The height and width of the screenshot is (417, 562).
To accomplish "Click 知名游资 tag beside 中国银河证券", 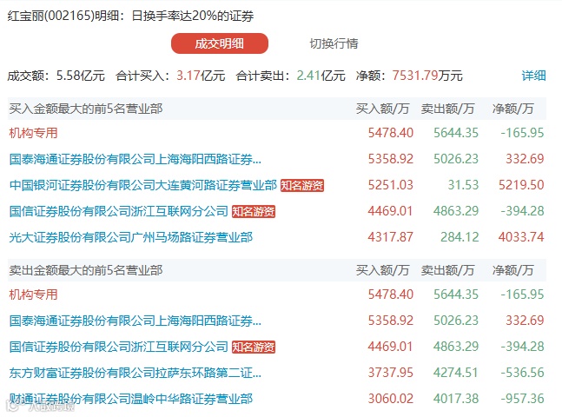I will tap(301, 186).
